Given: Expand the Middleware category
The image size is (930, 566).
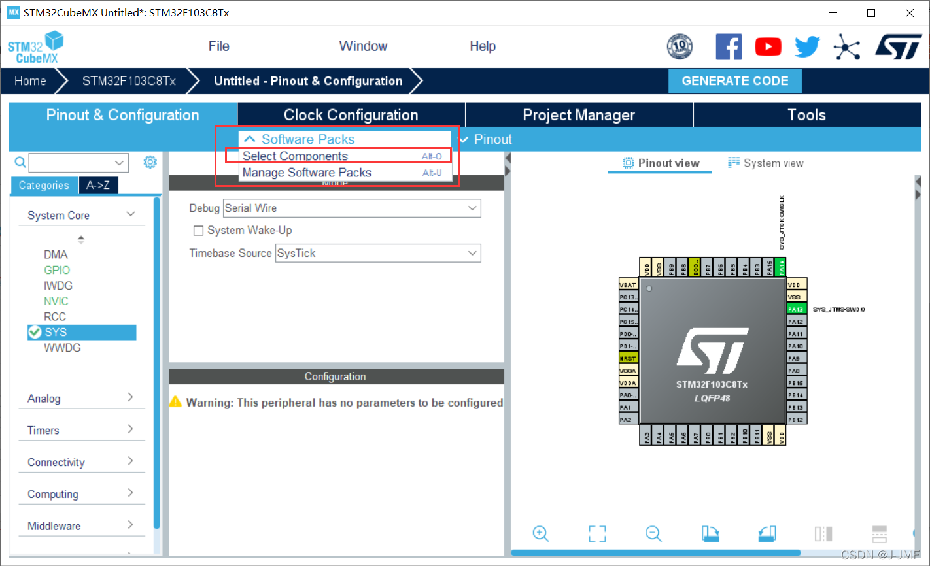Looking at the screenshot, I should (82, 525).
